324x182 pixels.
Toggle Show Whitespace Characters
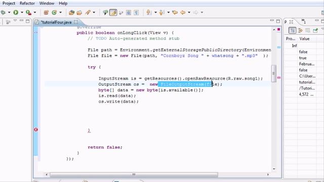(136, 13)
